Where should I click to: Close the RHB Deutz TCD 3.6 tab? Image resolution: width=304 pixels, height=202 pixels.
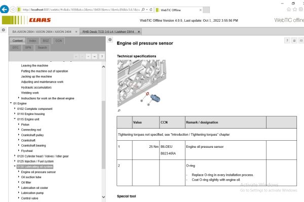tap(139, 31)
